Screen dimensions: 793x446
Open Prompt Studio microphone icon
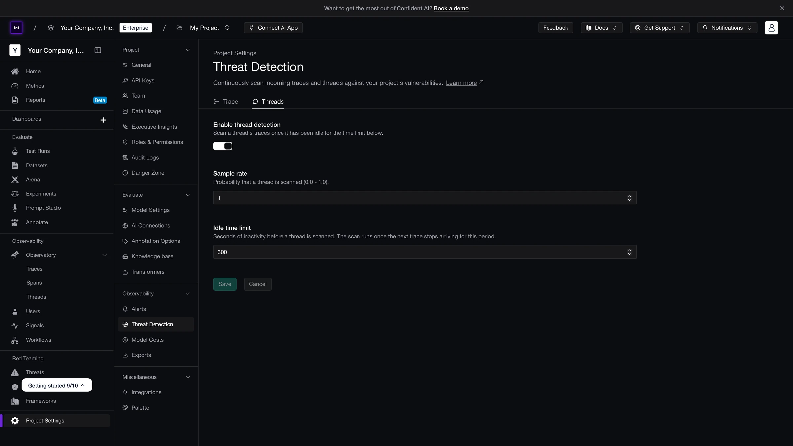pos(15,208)
